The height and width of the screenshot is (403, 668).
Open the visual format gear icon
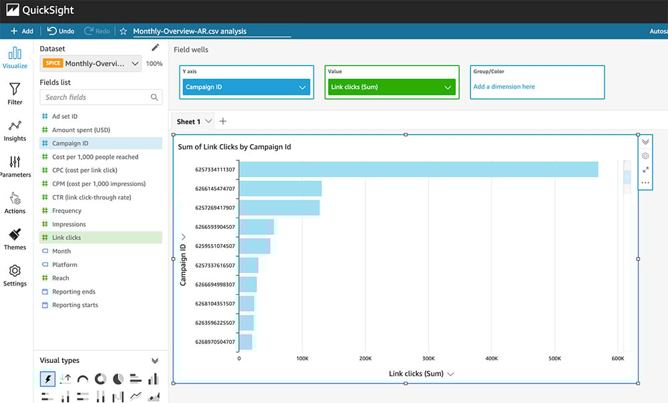click(645, 155)
